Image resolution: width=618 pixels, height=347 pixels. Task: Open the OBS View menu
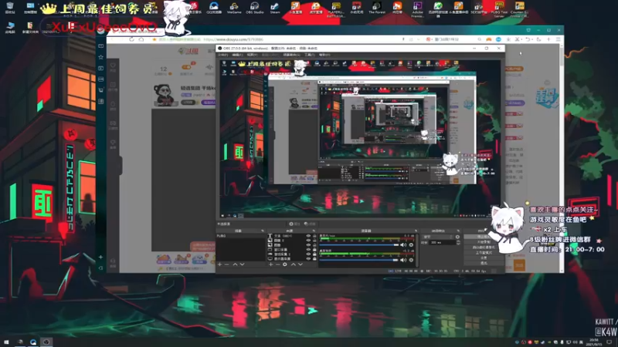(252, 55)
